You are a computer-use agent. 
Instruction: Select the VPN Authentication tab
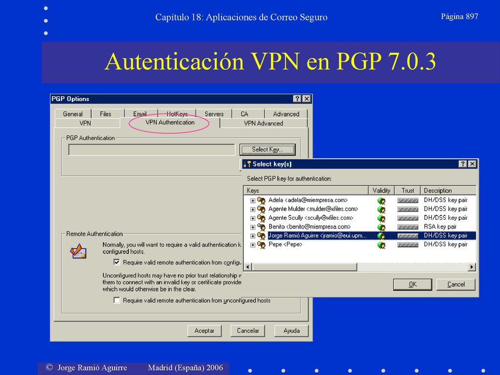[170, 123]
